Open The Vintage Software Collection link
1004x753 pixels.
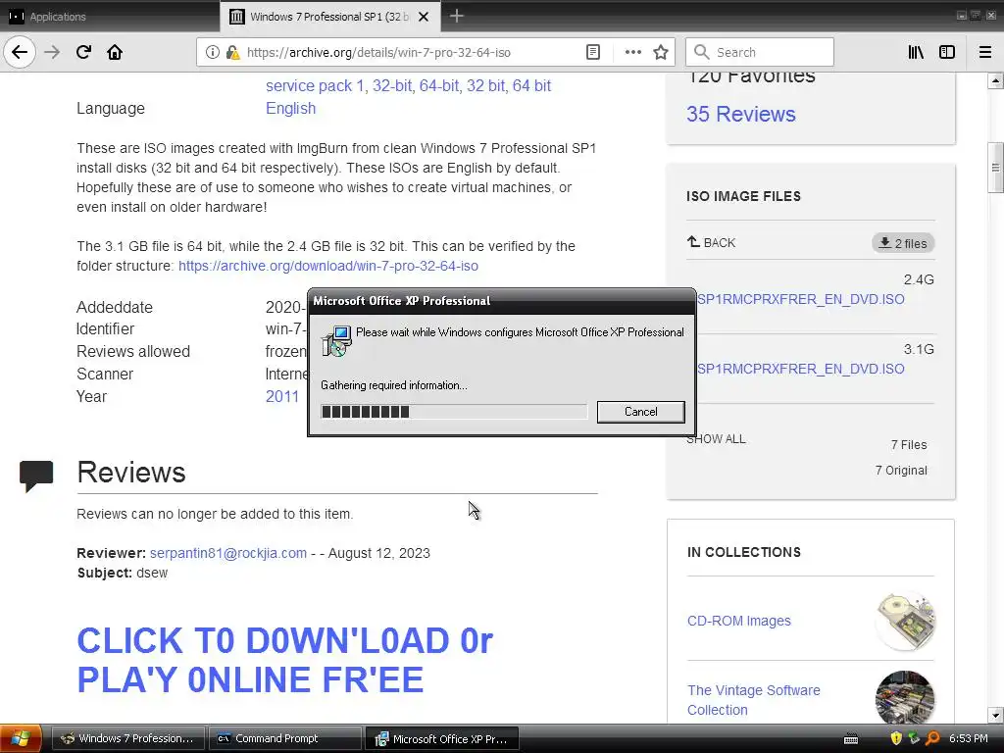click(754, 700)
